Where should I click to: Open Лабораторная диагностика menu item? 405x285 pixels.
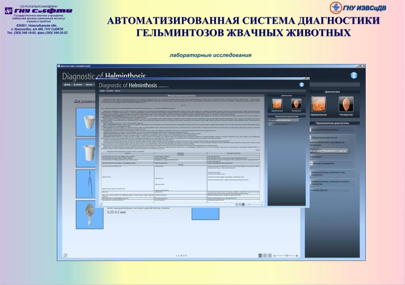click(x=324, y=138)
